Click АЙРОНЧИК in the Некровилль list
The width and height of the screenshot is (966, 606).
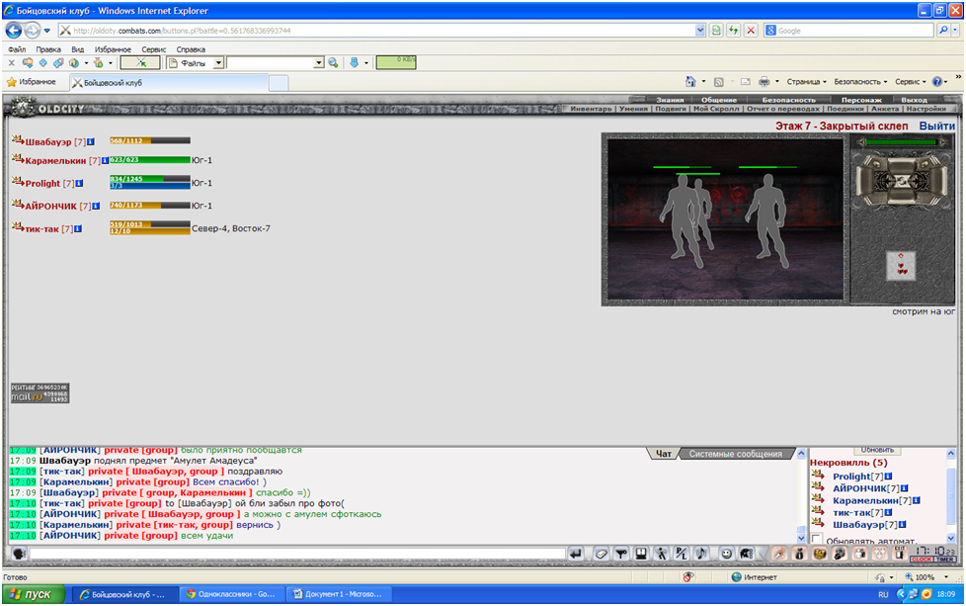click(859, 488)
